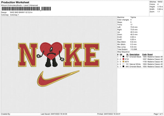Click the black swatch beside 845 Emerald Black
164x116 pixels.
click(x=124, y=66)
